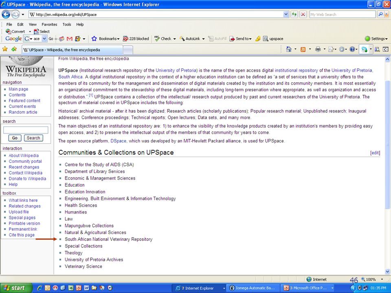The image size is (391, 293).
Task: Focus the Wikipedia search input field
Action: [26, 130]
